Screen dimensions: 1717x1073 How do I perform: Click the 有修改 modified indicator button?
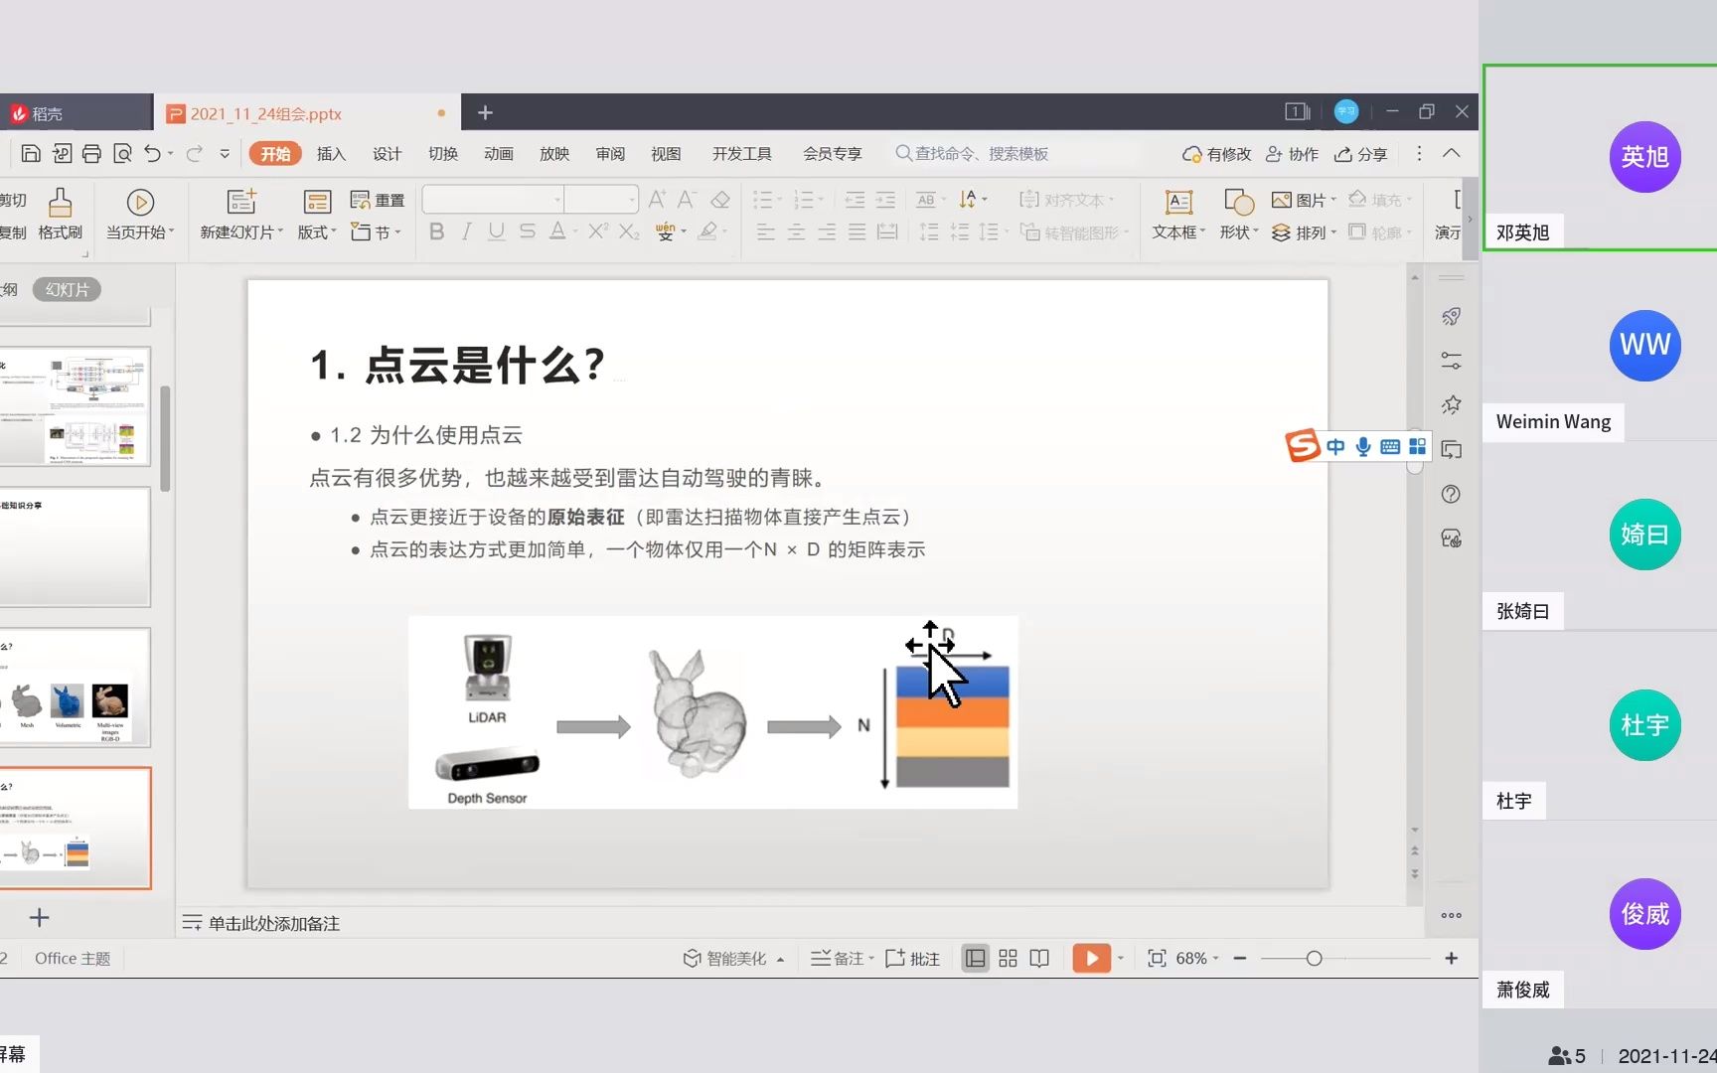(1215, 153)
